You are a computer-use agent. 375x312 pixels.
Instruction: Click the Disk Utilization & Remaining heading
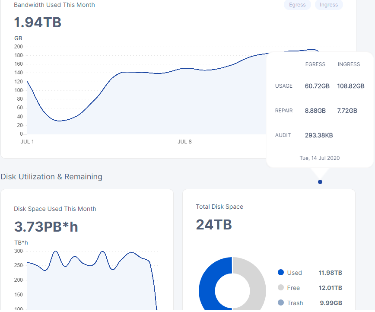[x=51, y=177]
